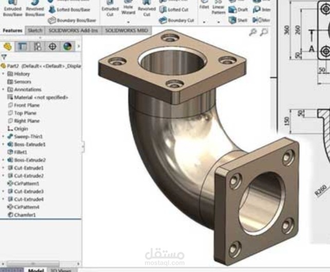This screenshot has width=330, height=272.
Task: Click the Zoom to Area magnifier icon
Action: [264, 32]
